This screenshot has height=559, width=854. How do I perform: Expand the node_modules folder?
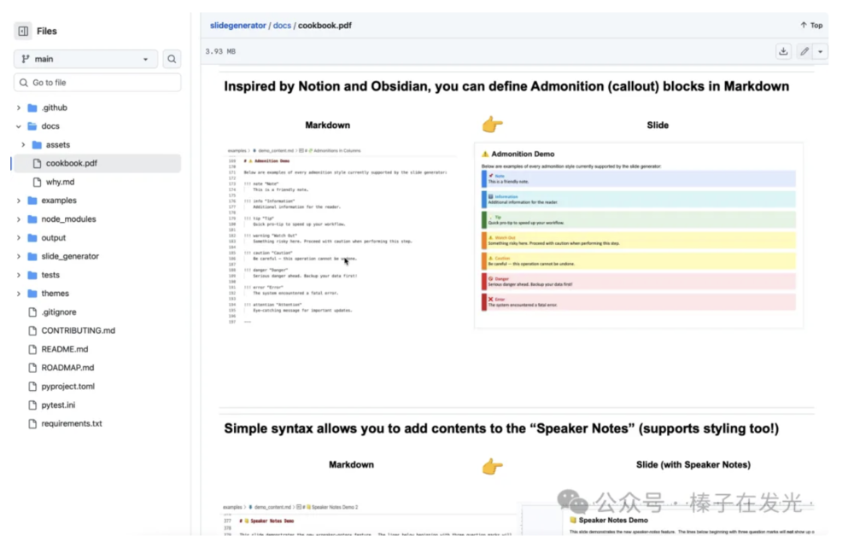pos(19,219)
